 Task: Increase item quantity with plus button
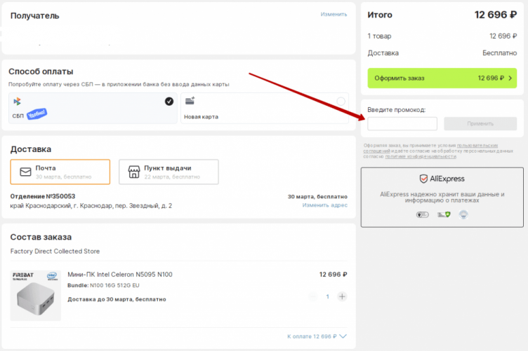(342, 296)
